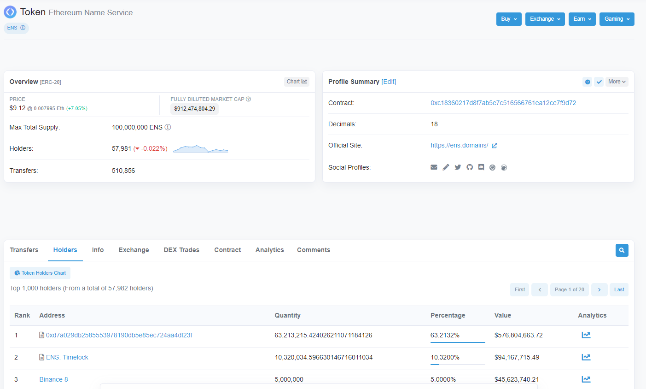
Task: Open the Twitter social profile icon
Action: (x=458, y=167)
